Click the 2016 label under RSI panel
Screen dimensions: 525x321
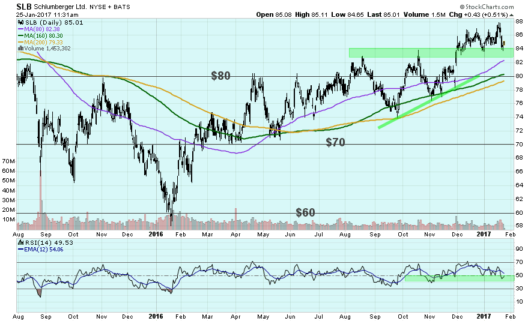click(x=156, y=317)
